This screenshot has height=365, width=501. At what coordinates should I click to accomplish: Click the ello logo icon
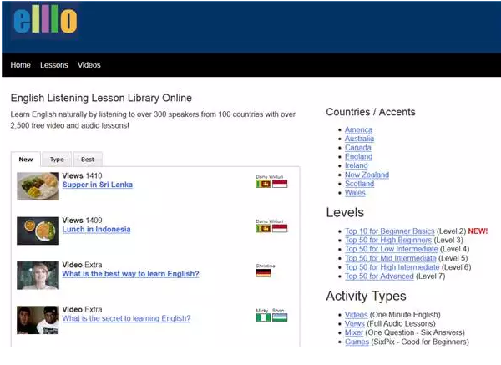45,22
